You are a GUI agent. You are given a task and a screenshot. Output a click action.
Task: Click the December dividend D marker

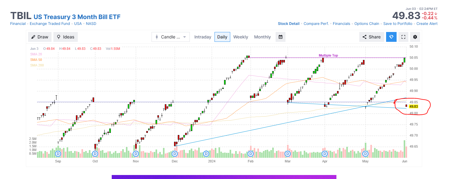tap(175, 153)
